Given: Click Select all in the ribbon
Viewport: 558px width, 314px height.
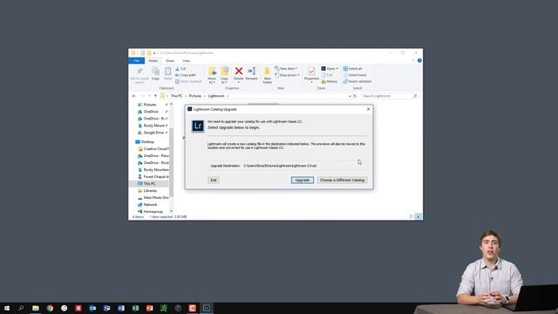Looking at the screenshot, I should pyautogui.click(x=352, y=68).
